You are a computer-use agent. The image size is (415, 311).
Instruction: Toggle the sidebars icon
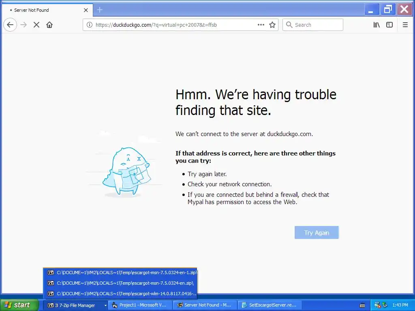[x=389, y=25]
